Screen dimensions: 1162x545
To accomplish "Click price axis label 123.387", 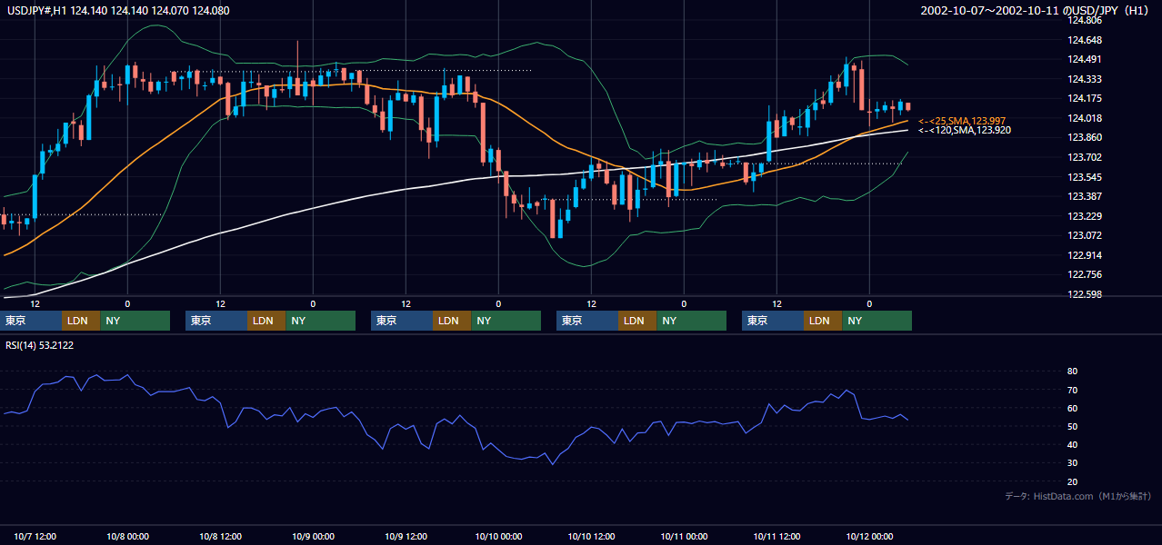I will 1084,196.
